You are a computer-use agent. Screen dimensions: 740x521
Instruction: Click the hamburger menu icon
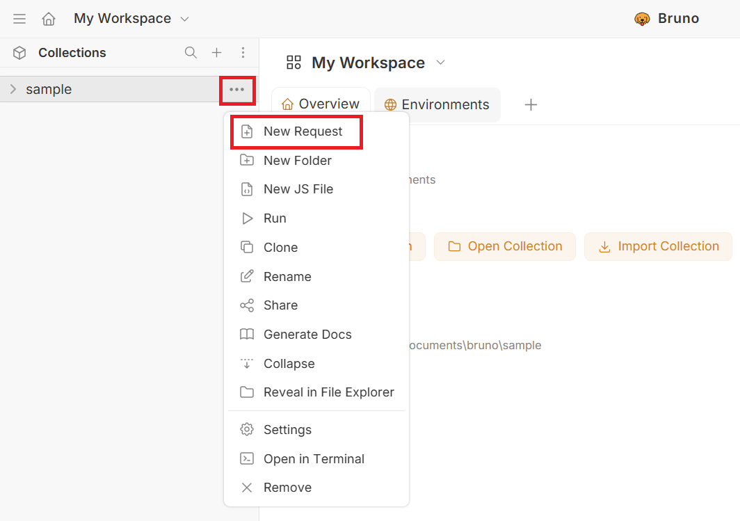(19, 19)
